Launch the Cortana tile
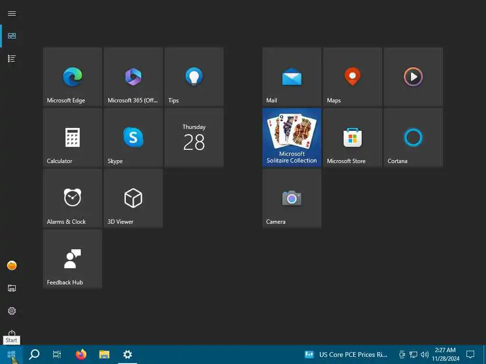The width and height of the screenshot is (486, 364). pyautogui.click(x=413, y=137)
